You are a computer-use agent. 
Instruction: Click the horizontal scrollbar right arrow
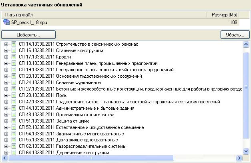[x=239, y=159]
